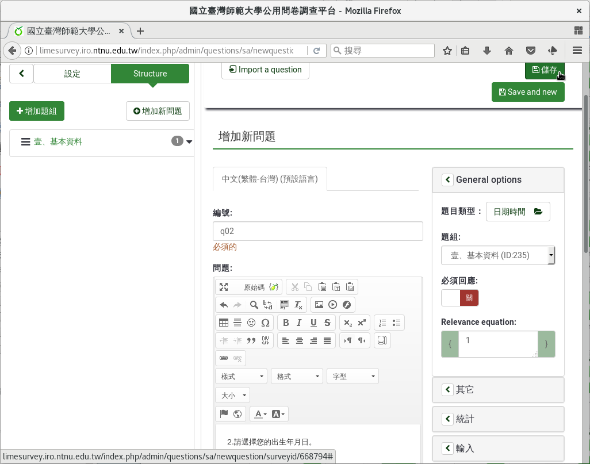Screen dimensions: 590x464
Task: Insert Flash object icon
Action: click(x=347, y=305)
